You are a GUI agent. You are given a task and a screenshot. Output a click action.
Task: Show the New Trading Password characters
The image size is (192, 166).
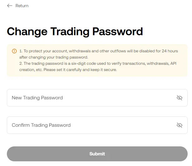[180, 98]
